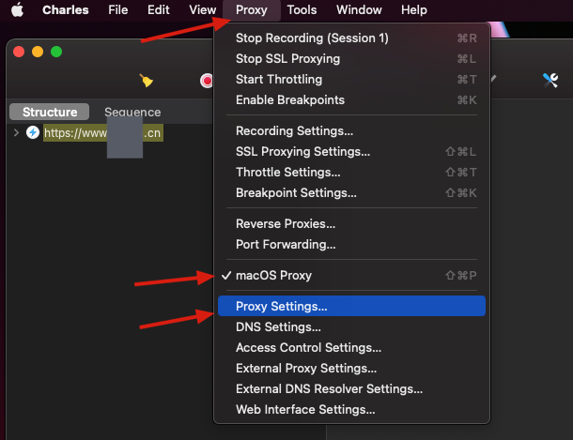Open Breakpoint Settings...
This screenshot has width=573, height=440.
[351, 192]
